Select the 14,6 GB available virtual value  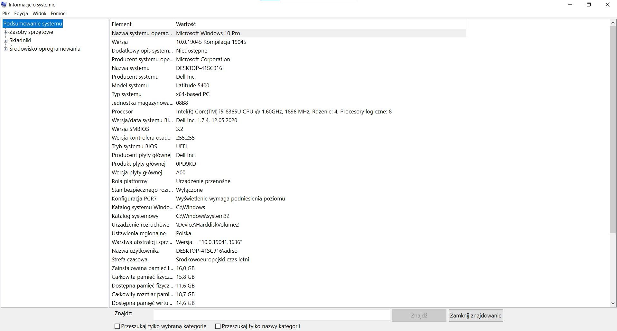[185, 303]
